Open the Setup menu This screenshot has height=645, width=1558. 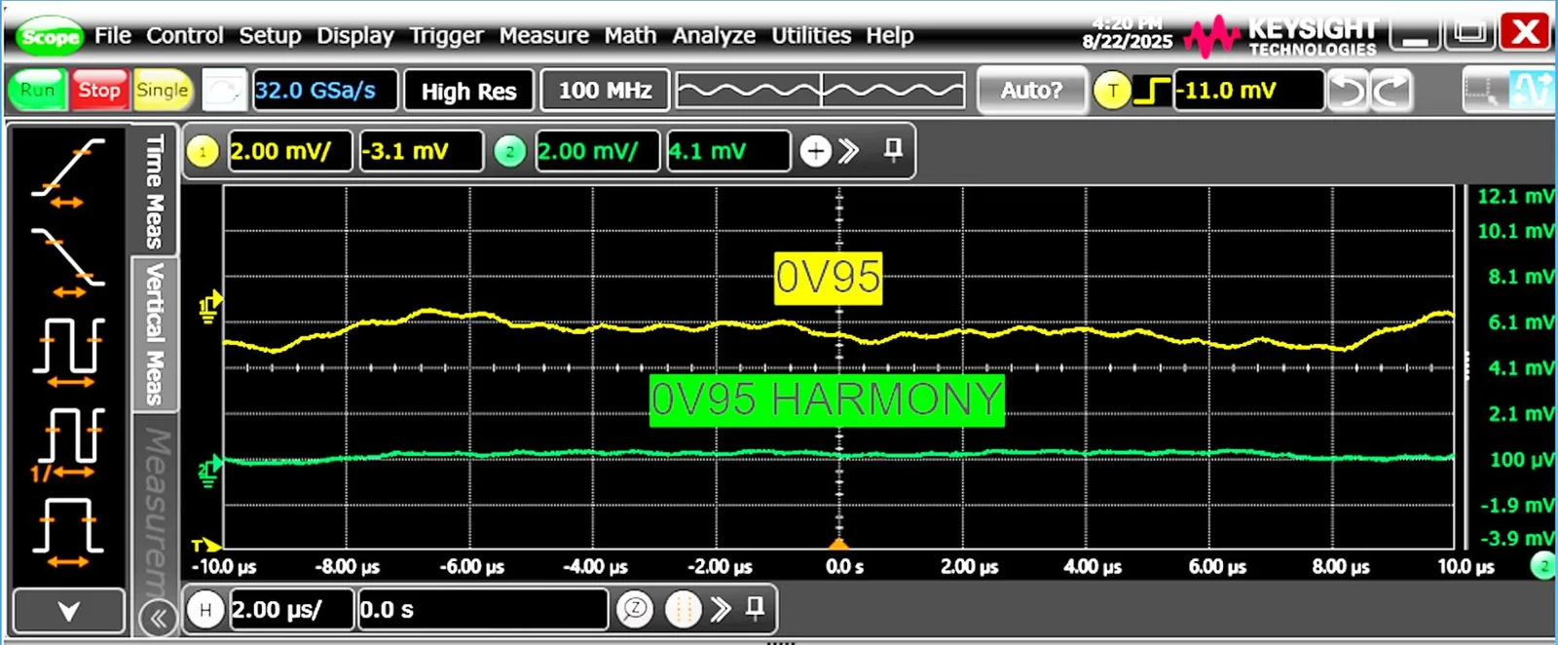click(x=270, y=36)
